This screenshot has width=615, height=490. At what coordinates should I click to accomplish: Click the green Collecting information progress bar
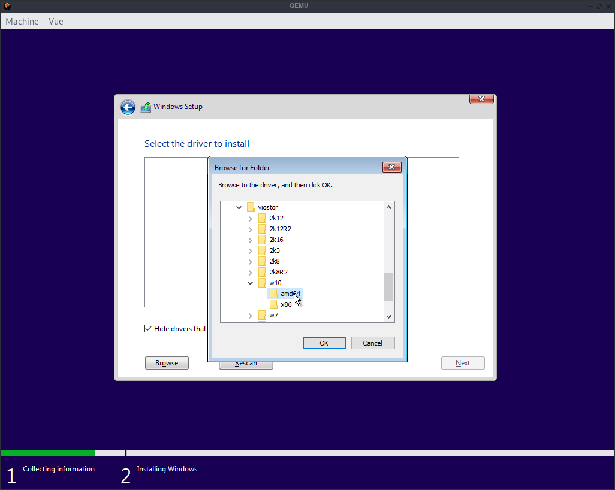[x=48, y=453]
